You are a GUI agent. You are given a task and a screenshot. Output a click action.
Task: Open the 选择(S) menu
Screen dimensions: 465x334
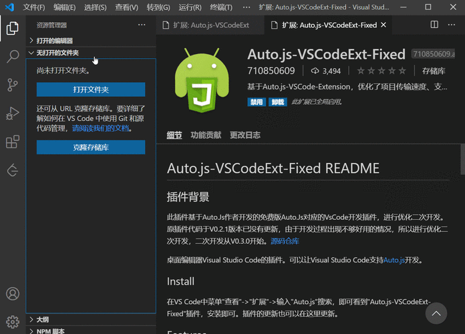pyautogui.click(x=95, y=7)
